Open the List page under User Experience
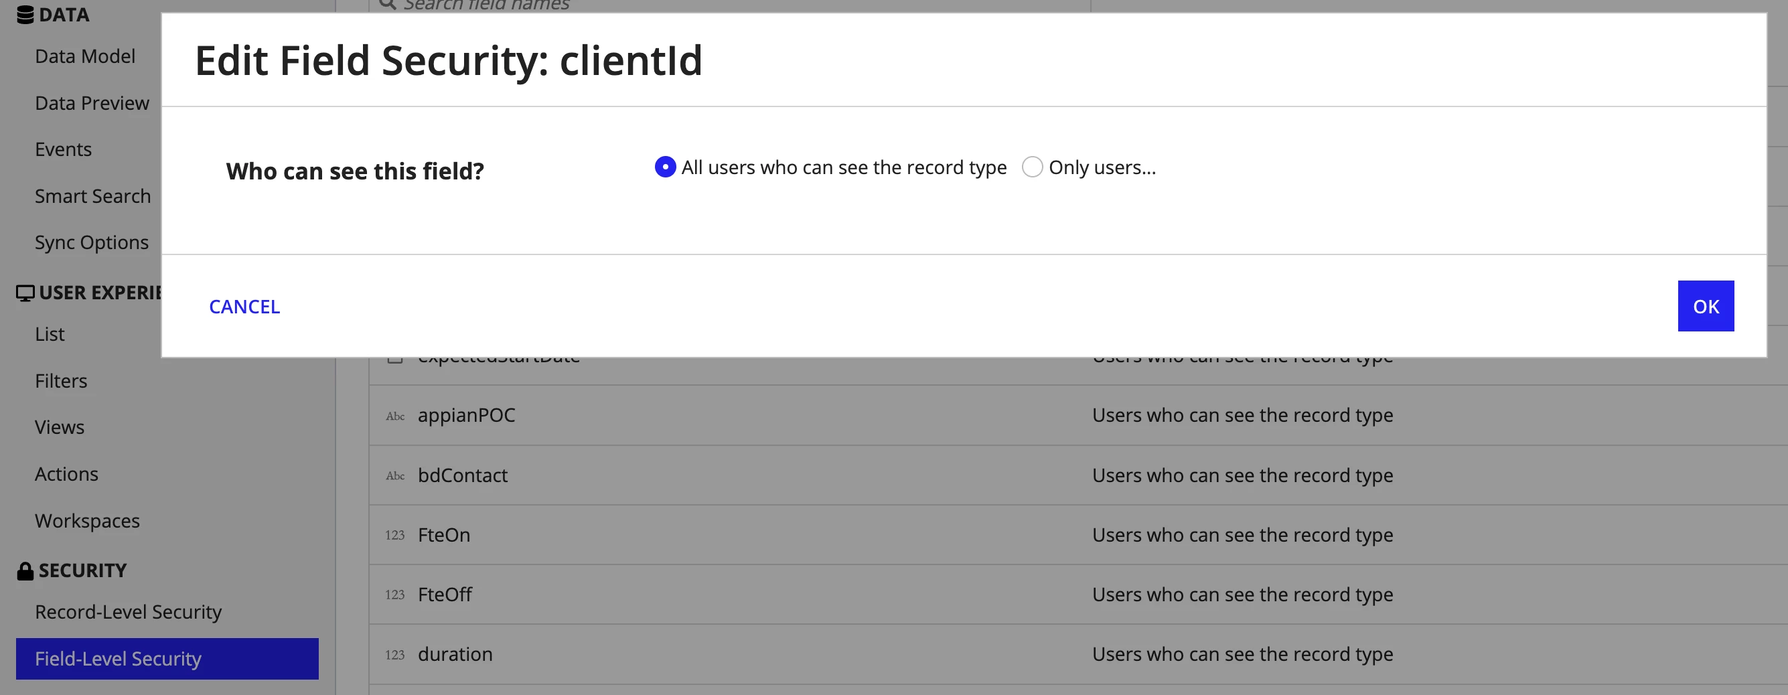 [x=50, y=334]
